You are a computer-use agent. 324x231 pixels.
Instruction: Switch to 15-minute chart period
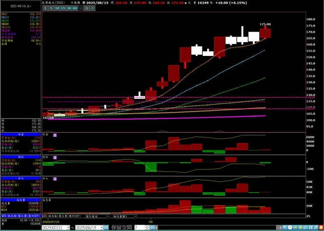pos(63,8)
